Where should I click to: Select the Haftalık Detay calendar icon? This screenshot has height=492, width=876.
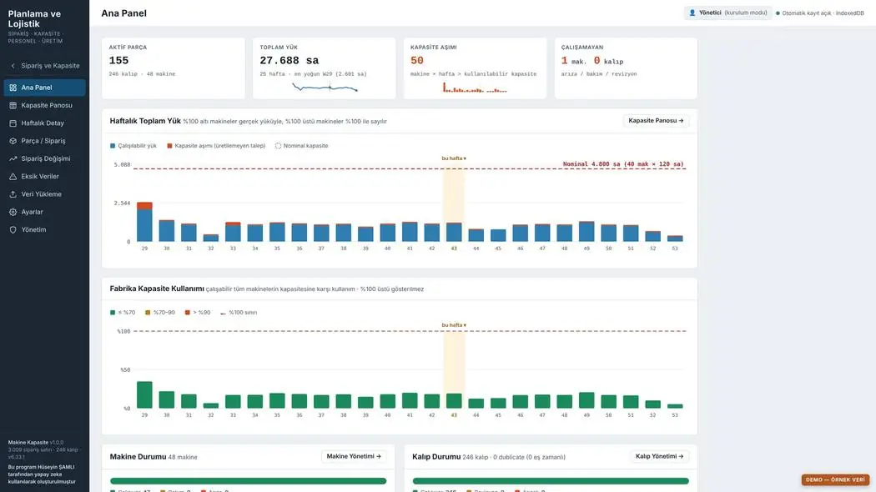[13, 123]
